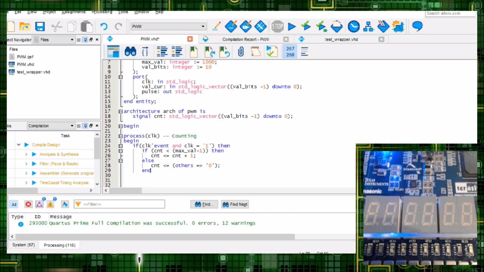Click the Search altera.com field
Image resolution: width=484 pixels, height=272 pixels.
(x=450, y=13)
